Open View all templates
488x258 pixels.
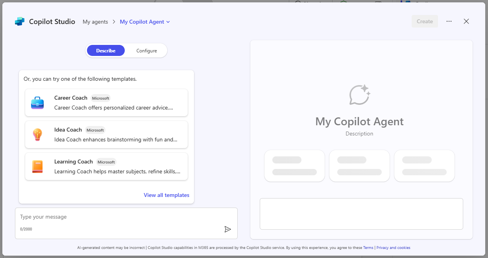point(166,195)
